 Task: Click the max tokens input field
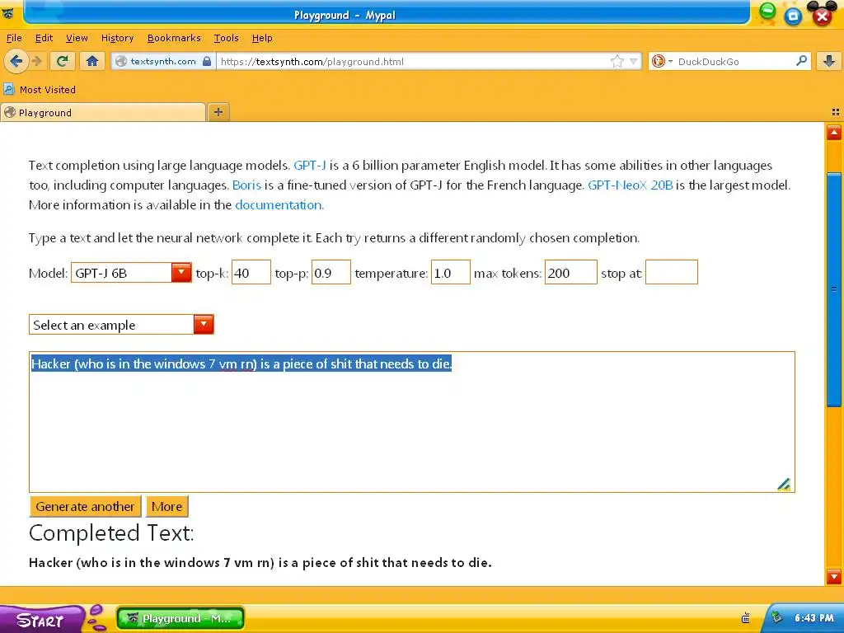570,273
